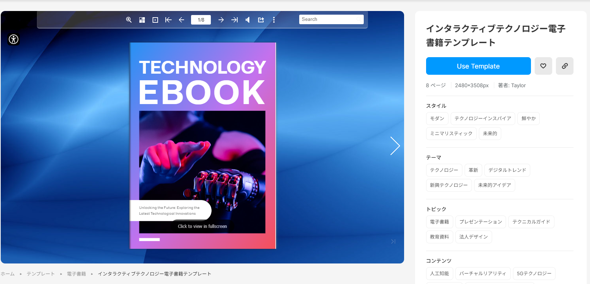Pick the プレゼンテーション topic tag

(x=481, y=222)
